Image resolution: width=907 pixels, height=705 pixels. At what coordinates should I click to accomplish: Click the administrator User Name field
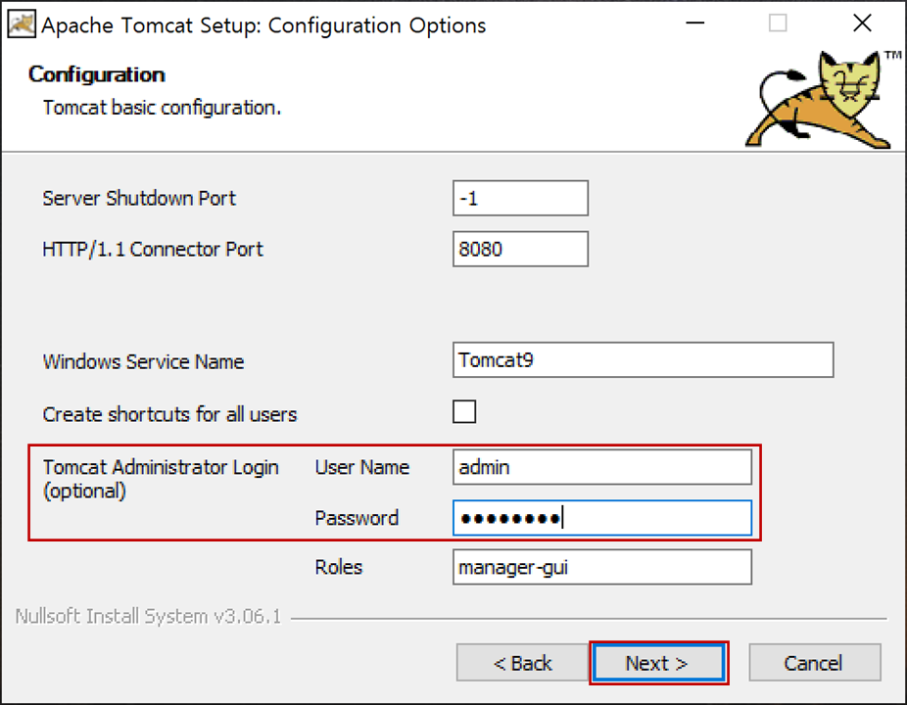pos(602,467)
